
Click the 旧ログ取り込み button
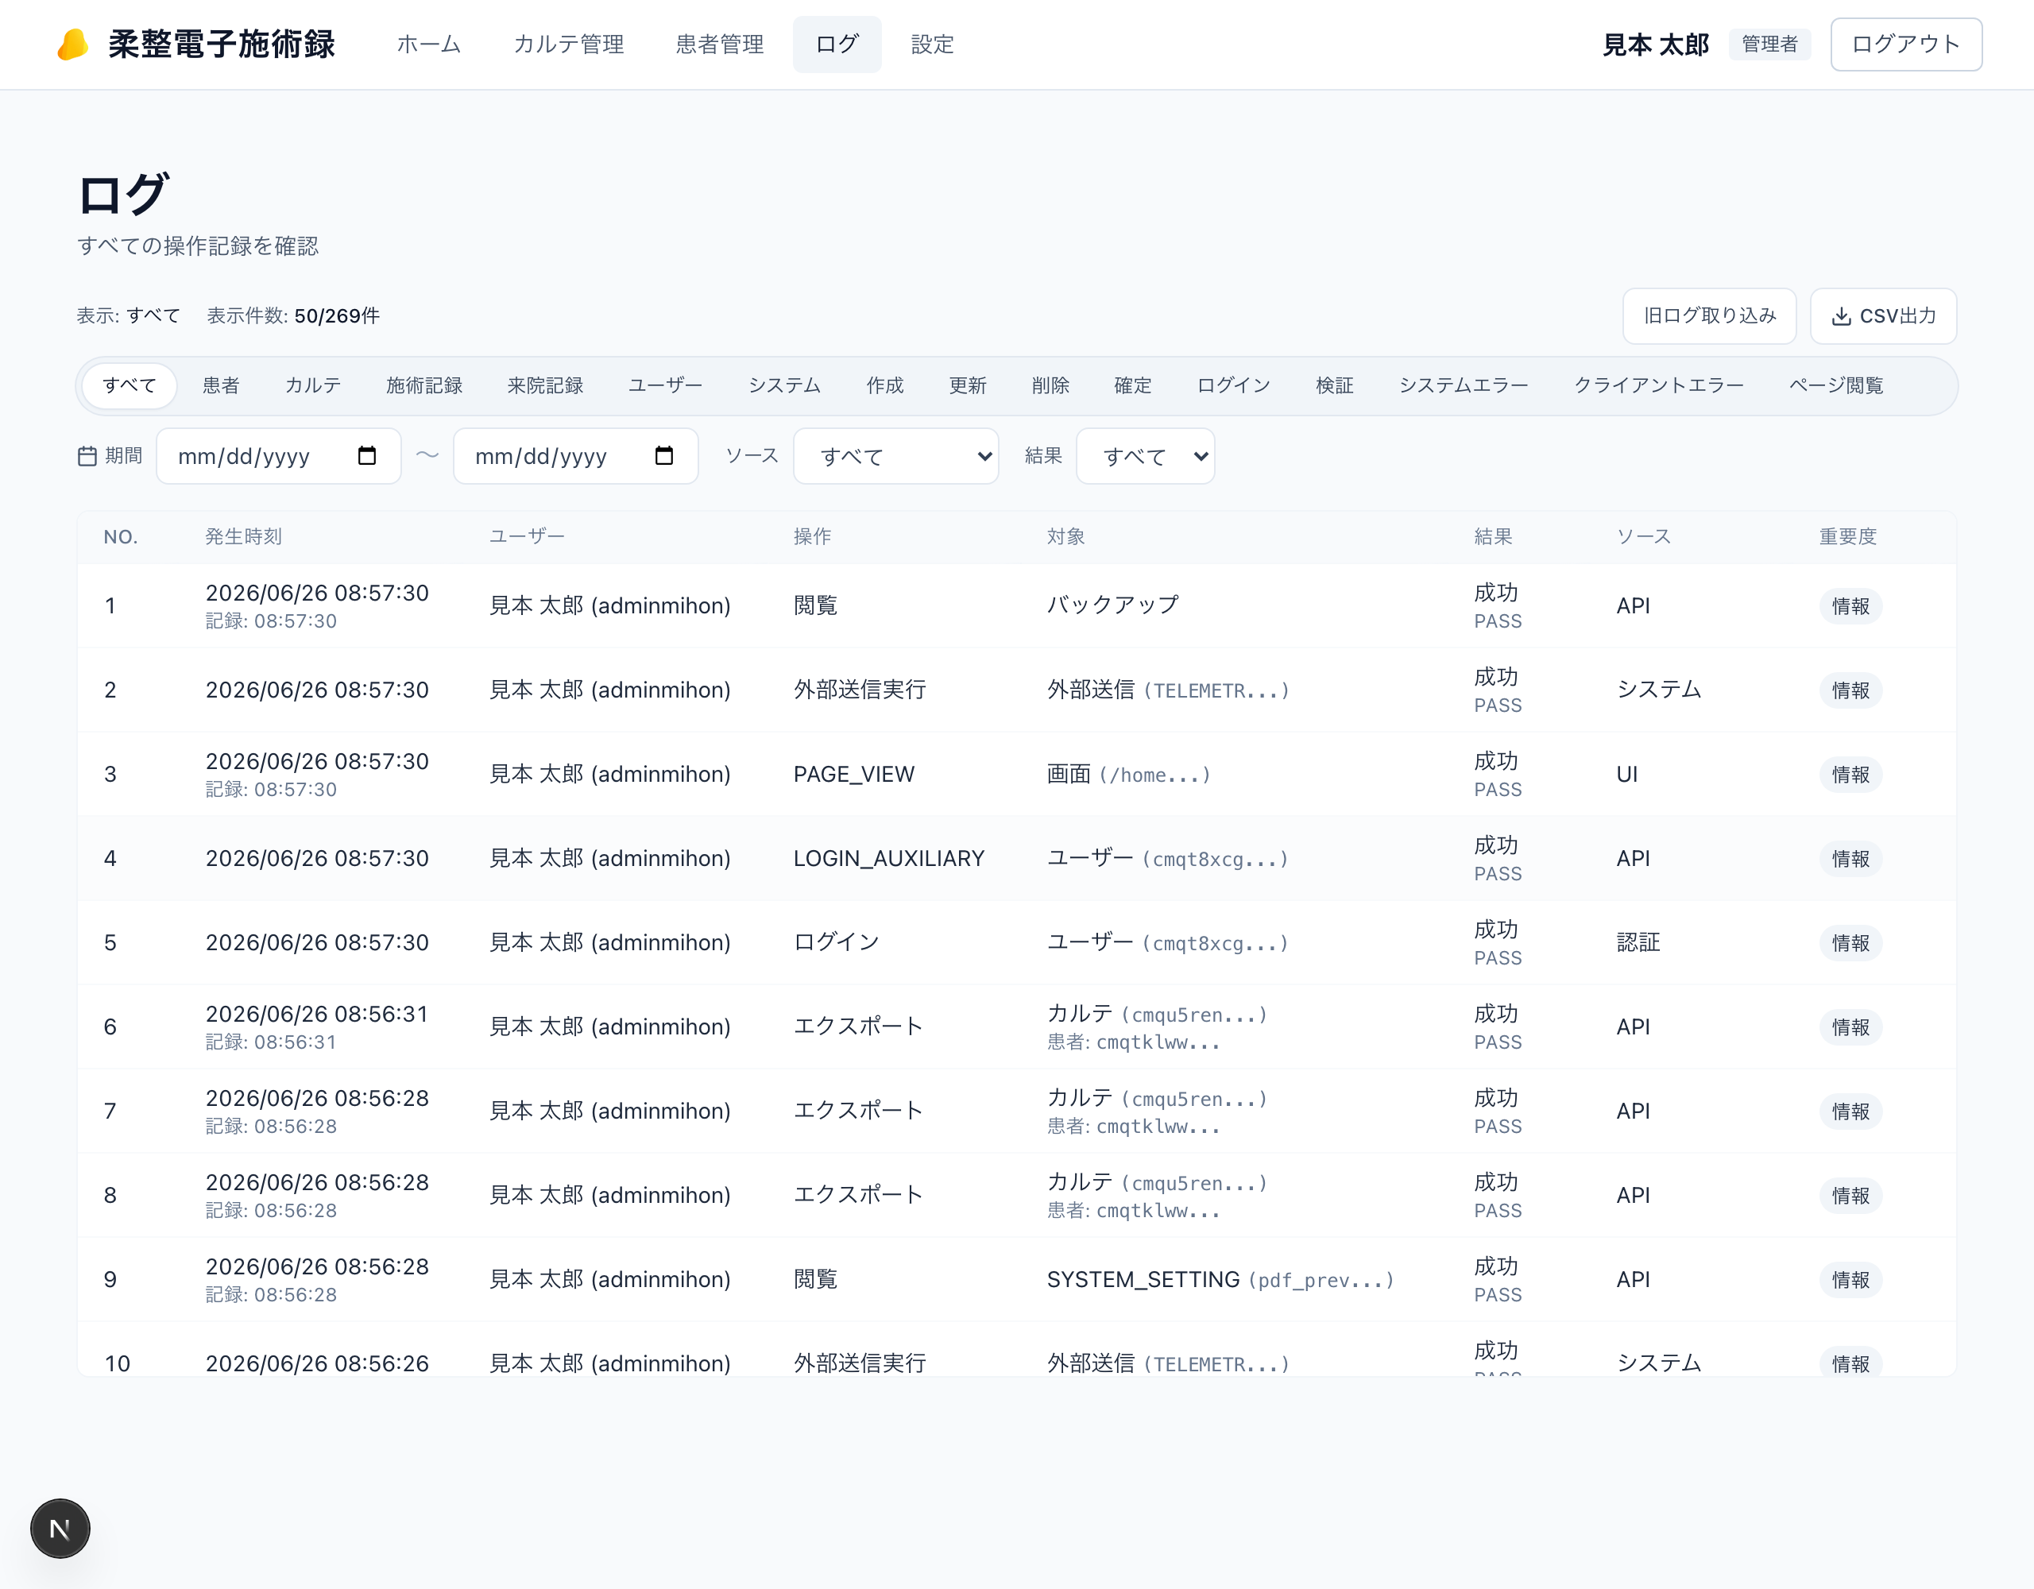pos(1709,315)
